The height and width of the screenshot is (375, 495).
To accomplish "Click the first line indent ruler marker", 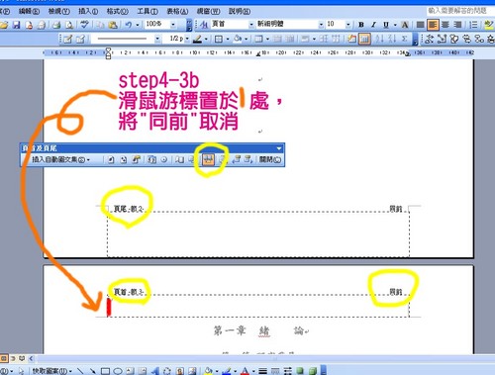I will pyautogui.click(x=108, y=49).
